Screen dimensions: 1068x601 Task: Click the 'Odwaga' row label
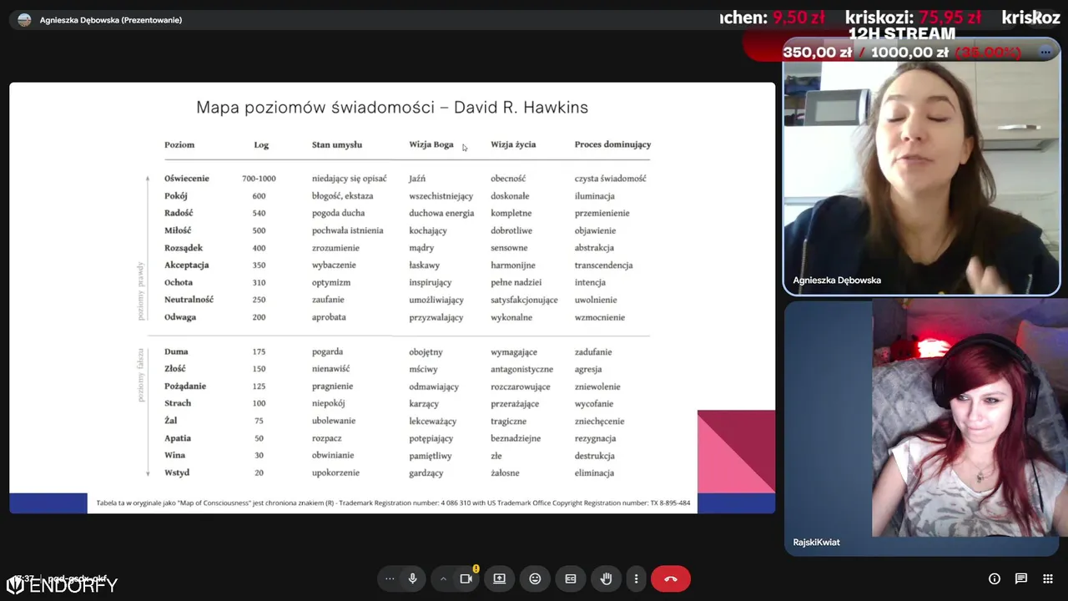pyautogui.click(x=180, y=317)
